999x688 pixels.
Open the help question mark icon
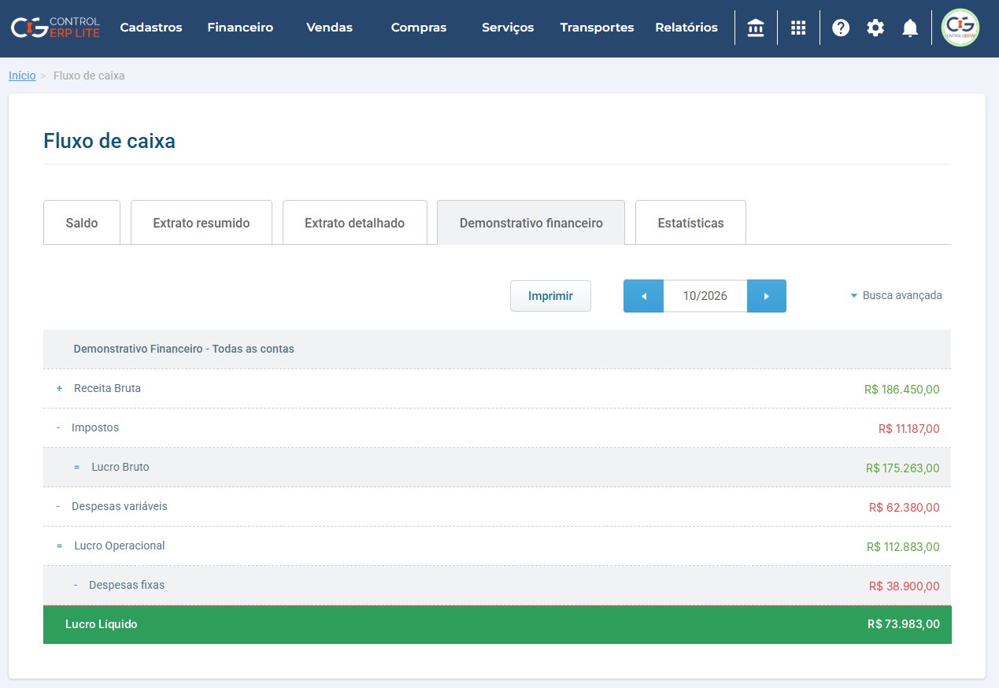pos(841,28)
